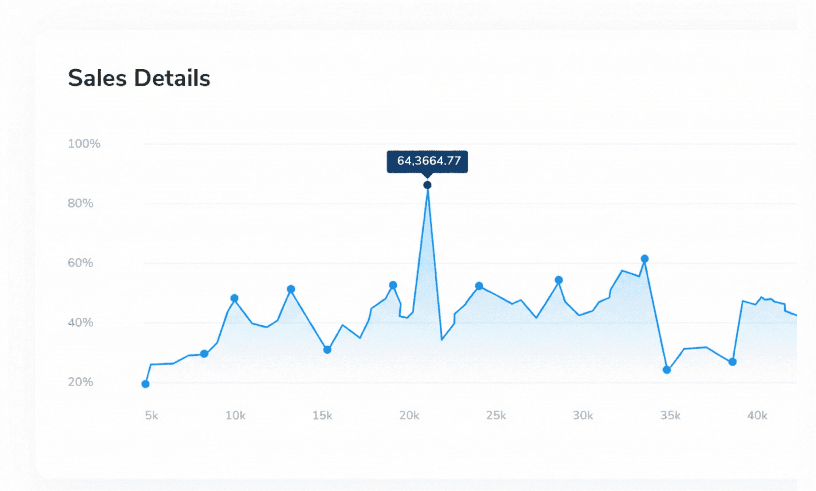The width and height of the screenshot is (816, 491).
Task: Select the low data point near 15k
Action: click(x=327, y=350)
